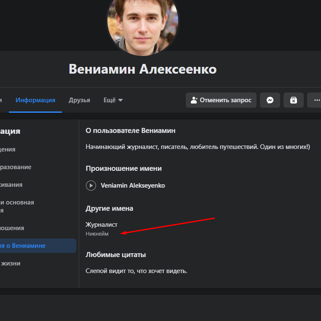Click the block-user icon button

click(293, 100)
